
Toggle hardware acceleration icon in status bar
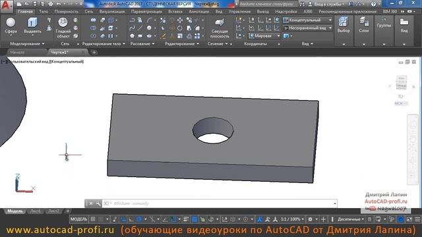401,219
